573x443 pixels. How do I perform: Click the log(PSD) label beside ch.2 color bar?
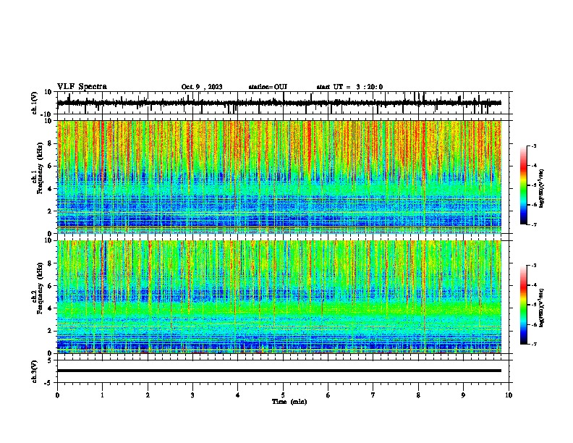tap(542, 308)
